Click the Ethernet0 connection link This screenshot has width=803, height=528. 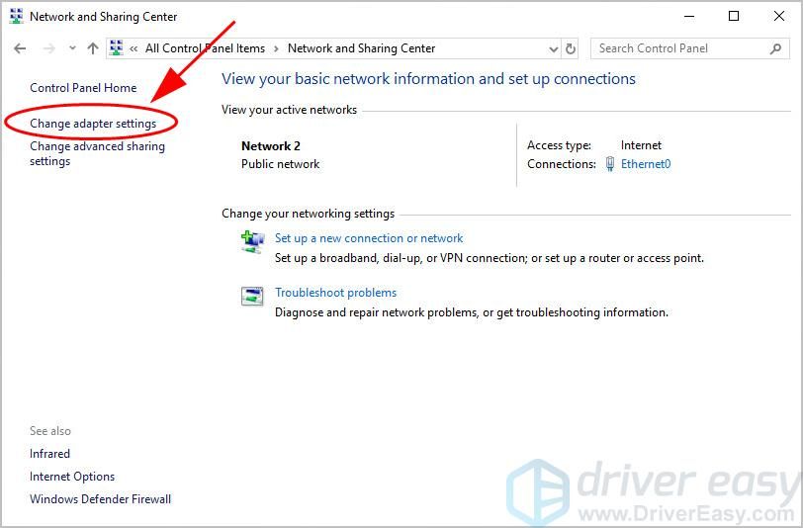tap(646, 164)
